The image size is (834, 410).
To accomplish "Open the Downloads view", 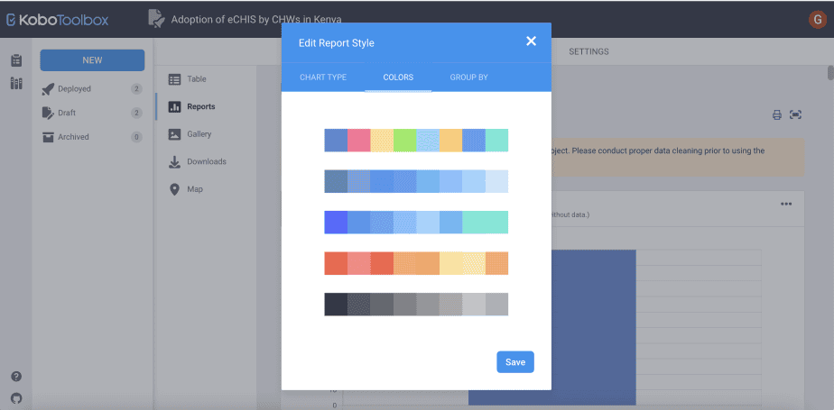I will tap(207, 162).
